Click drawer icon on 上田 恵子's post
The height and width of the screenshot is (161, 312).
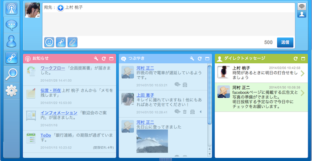point(192,112)
